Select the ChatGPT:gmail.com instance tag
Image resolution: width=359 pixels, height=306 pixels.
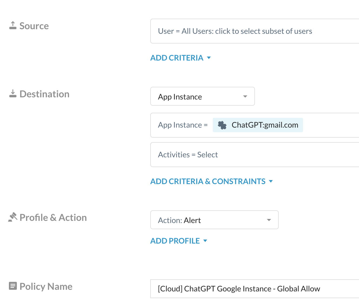coord(258,125)
